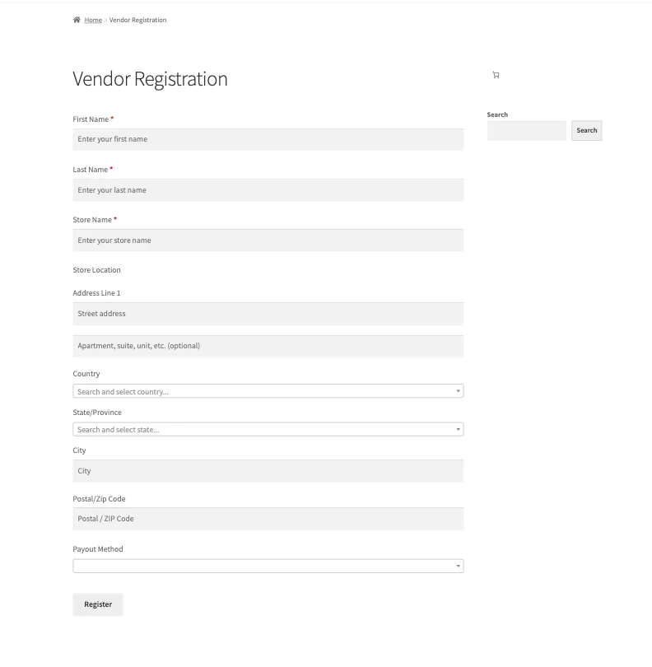Click the First Name label
Screen dimensions: 652x667
pos(91,119)
